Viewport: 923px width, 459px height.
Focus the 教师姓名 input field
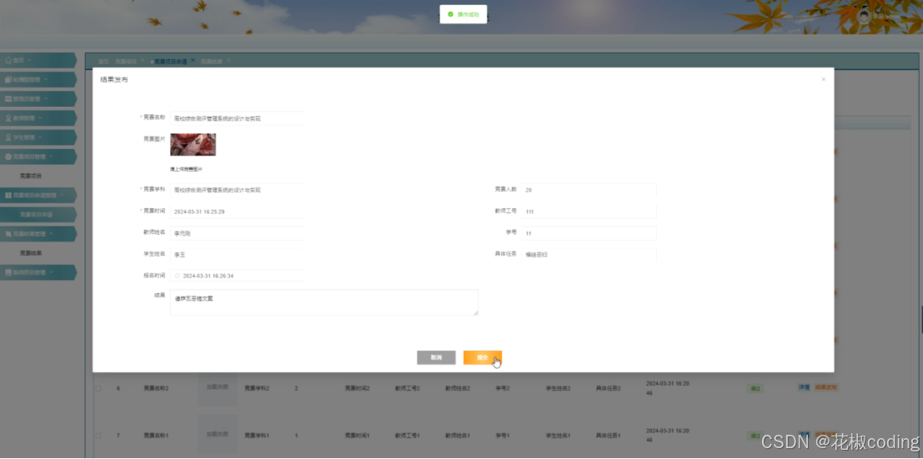[238, 233]
